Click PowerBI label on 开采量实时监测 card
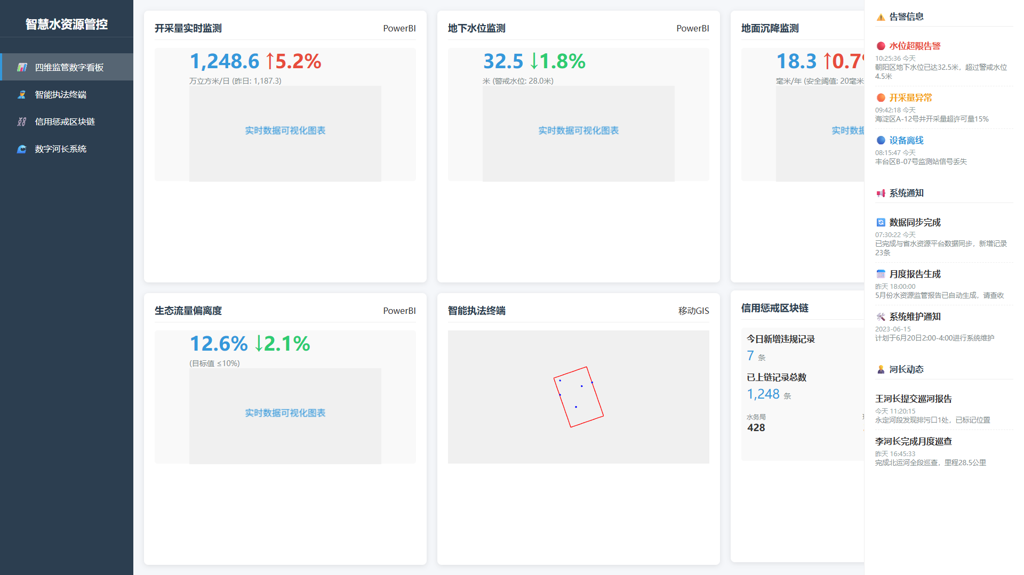1024x575 pixels. tap(399, 28)
